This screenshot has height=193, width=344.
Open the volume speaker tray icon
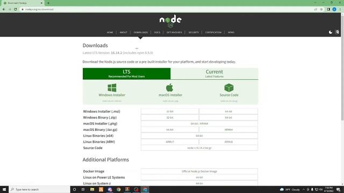pos(321,189)
